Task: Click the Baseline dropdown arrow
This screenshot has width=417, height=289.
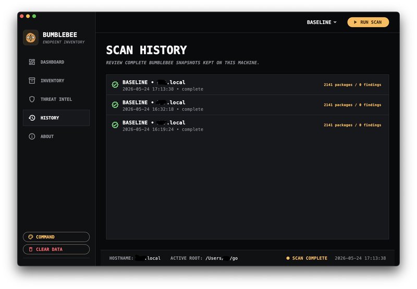Action: click(335, 22)
